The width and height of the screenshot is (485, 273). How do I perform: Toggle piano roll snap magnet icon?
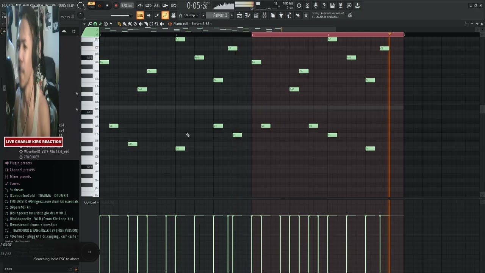click(x=95, y=24)
